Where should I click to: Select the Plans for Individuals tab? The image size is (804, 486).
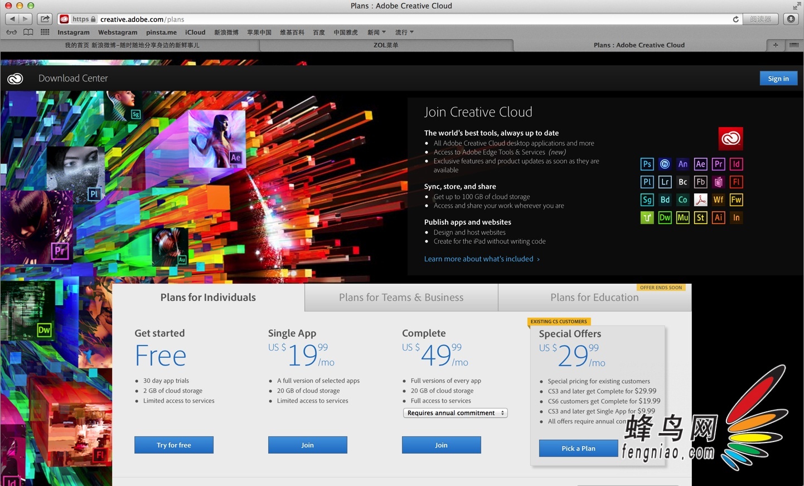(208, 298)
